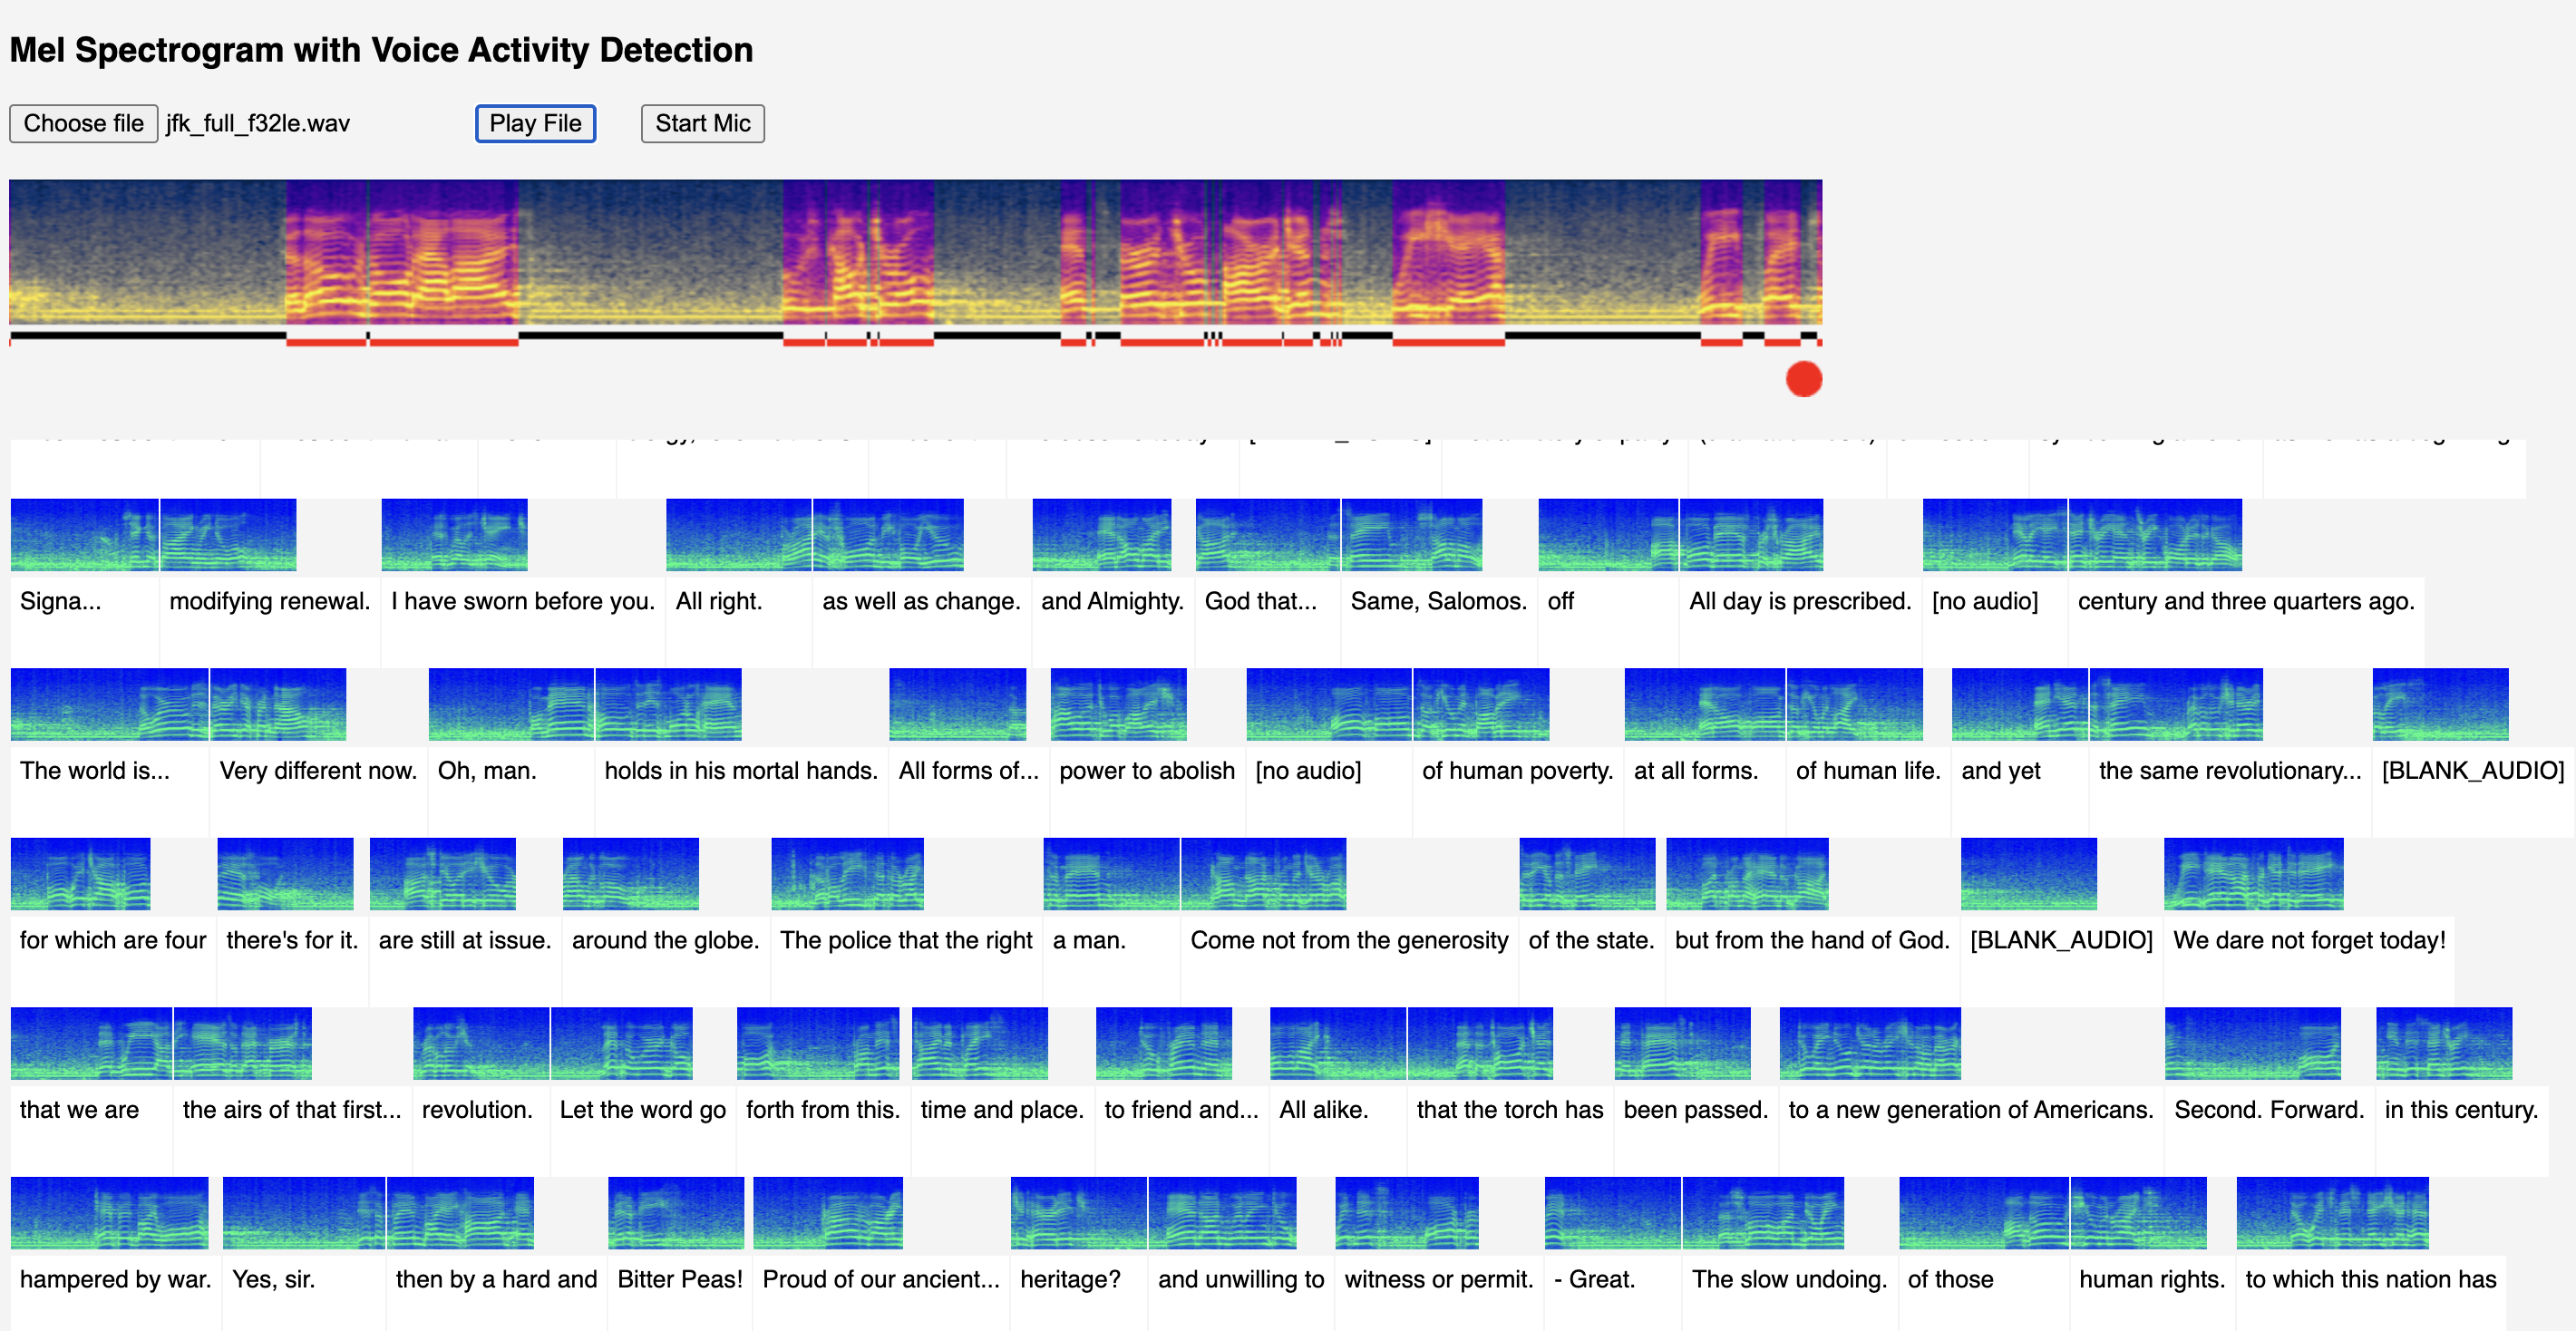Click thumbnail above 'century and three quarters ago.'

coord(2154,534)
